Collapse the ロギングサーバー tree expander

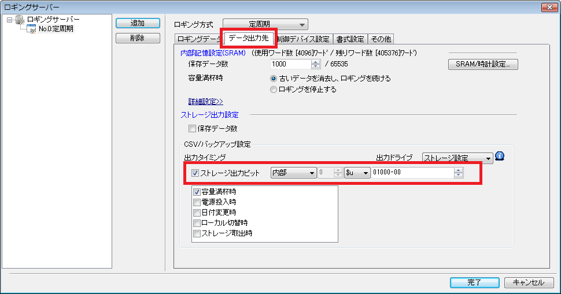coord(10,20)
